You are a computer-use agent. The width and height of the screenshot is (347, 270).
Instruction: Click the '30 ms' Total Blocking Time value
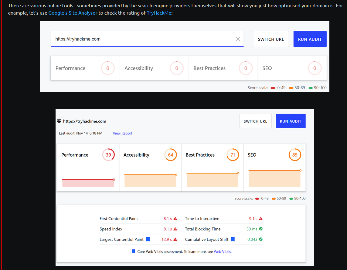252,229
